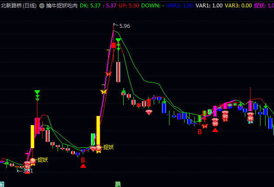Click the red B marker right of 3.81

[83, 160]
